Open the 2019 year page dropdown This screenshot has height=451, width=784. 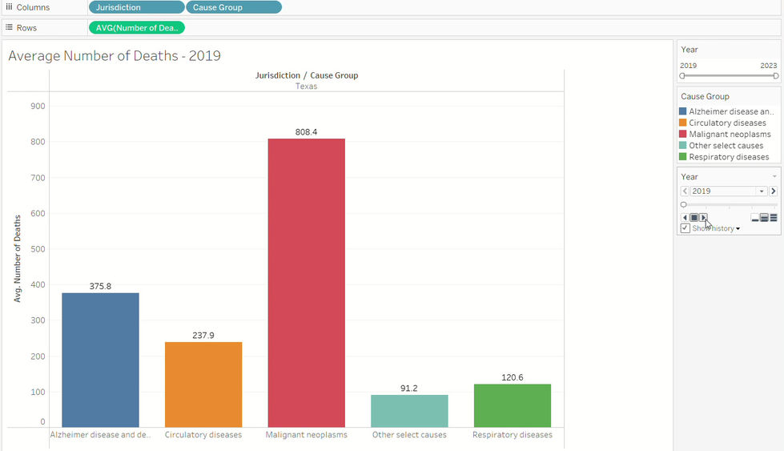point(762,191)
